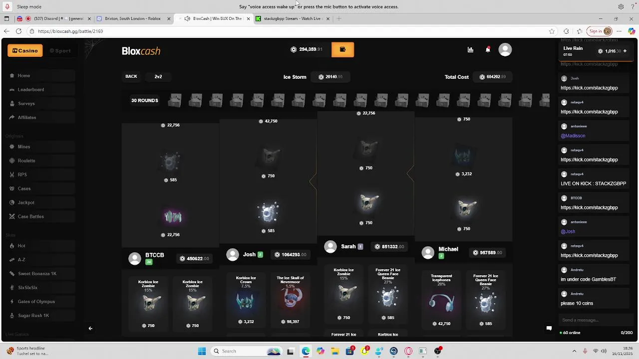This screenshot has width=639, height=359.
Task: Open the browser Copilot icon
Action: pos(632,31)
